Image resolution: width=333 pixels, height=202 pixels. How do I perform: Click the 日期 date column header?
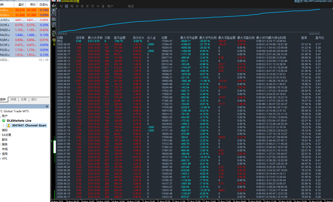pyautogui.click(x=60, y=37)
